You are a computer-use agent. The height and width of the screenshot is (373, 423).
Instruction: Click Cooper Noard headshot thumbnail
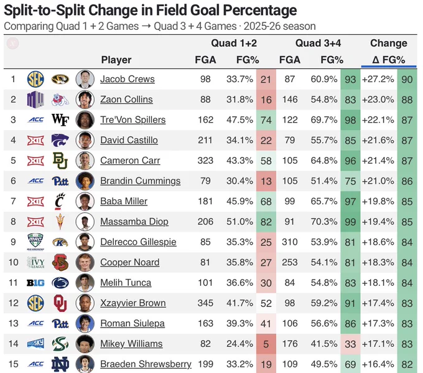(x=85, y=262)
